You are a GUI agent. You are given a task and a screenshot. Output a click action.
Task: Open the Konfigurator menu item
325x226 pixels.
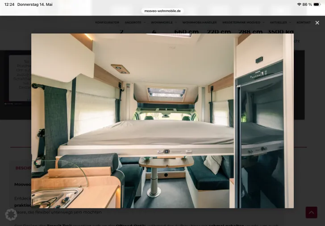[107, 22]
